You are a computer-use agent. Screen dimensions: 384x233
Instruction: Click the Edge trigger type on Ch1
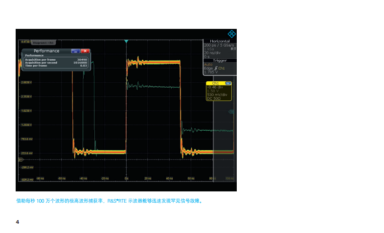click(x=214, y=69)
